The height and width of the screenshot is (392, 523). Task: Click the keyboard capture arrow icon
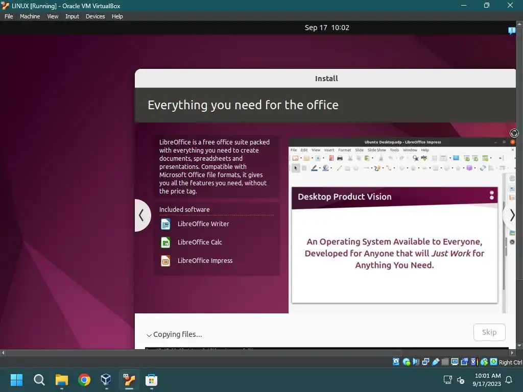coord(494,362)
